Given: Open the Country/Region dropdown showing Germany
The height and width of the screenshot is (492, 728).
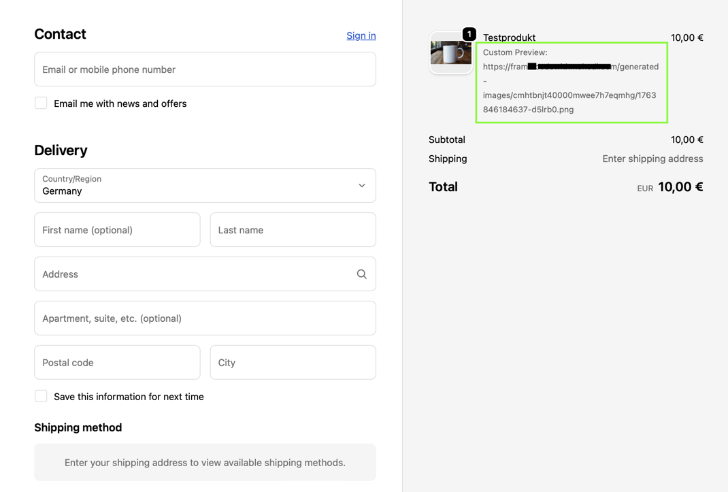Looking at the screenshot, I should coord(204,185).
